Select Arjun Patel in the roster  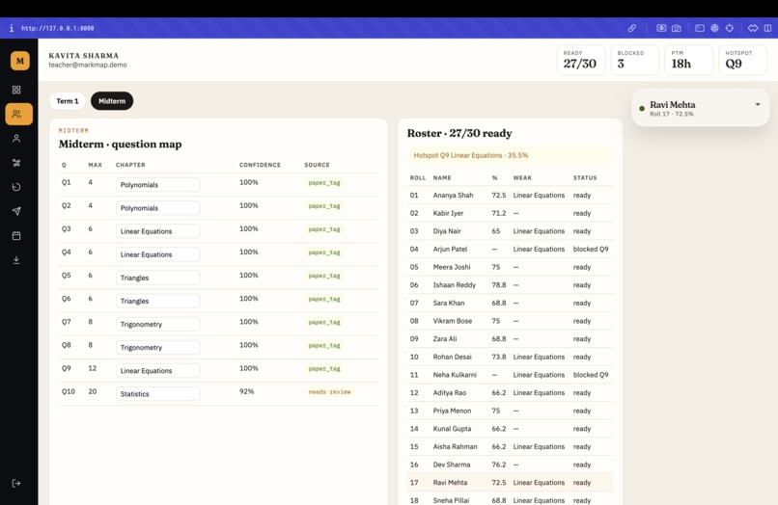tap(510, 250)
